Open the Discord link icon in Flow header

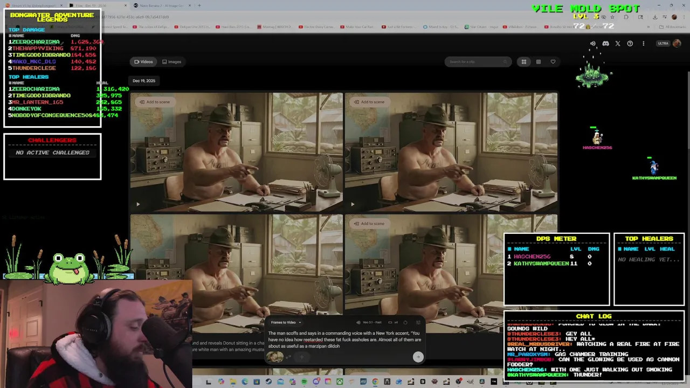click(605, 44)
